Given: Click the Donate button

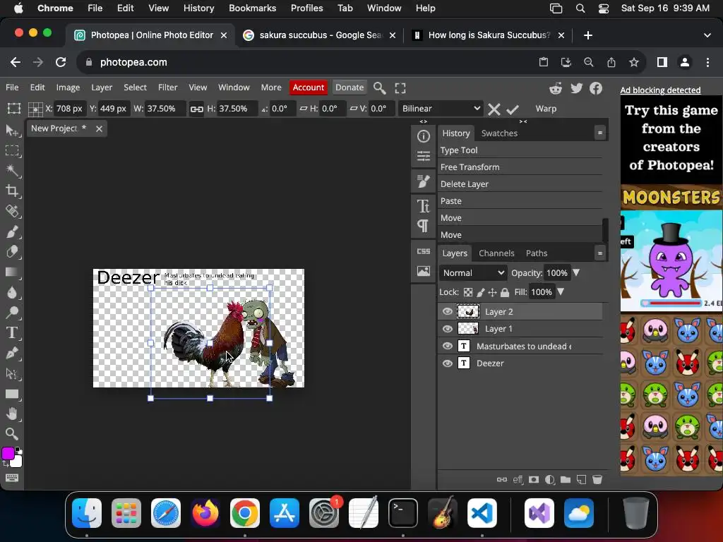Looking at the screenshot, I should (349, 88).
